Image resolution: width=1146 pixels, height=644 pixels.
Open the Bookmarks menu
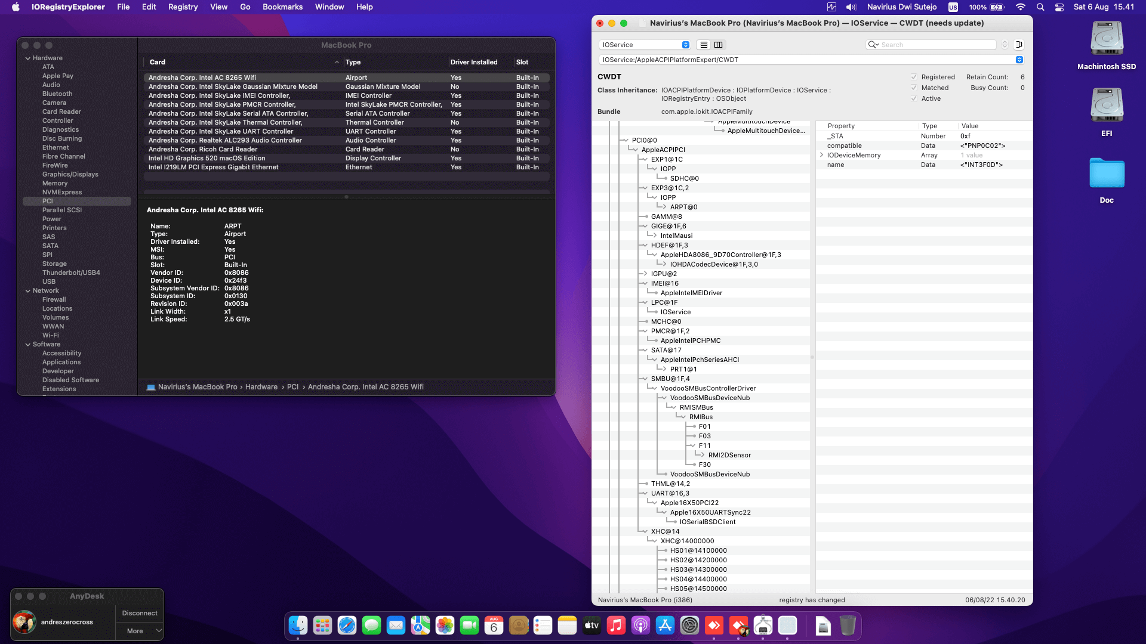point(282,7)
